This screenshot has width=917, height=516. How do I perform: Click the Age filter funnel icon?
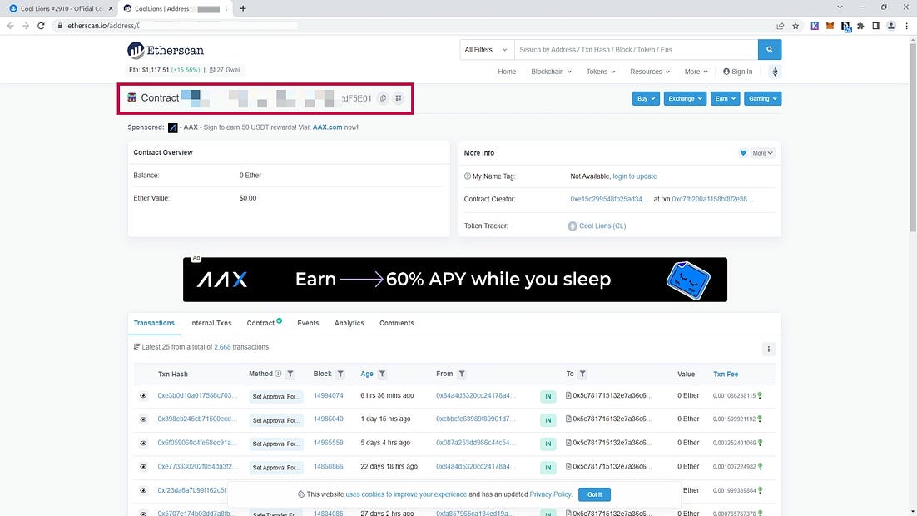pyautogui.click(x=382, y=374)
